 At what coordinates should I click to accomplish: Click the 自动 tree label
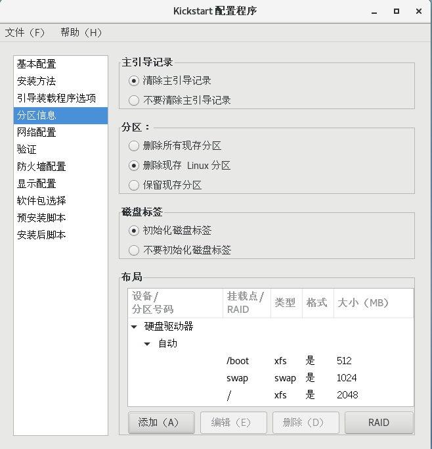point(168,344)
